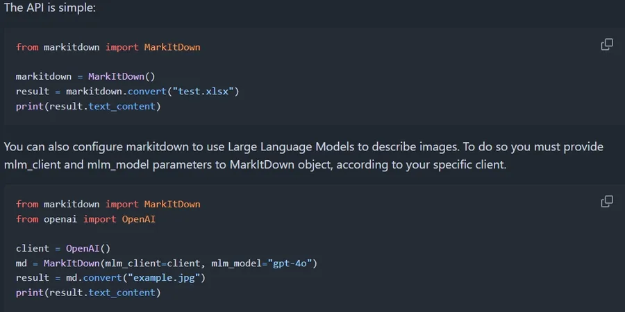Click the mlm_model= parameter in code
This screenshot has width=625, height=312.
[239, 263]
